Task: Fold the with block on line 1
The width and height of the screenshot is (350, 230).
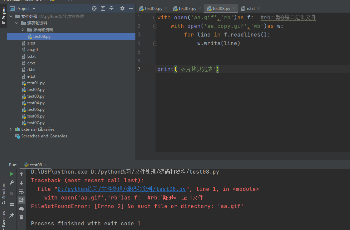Action: (155, 18)
